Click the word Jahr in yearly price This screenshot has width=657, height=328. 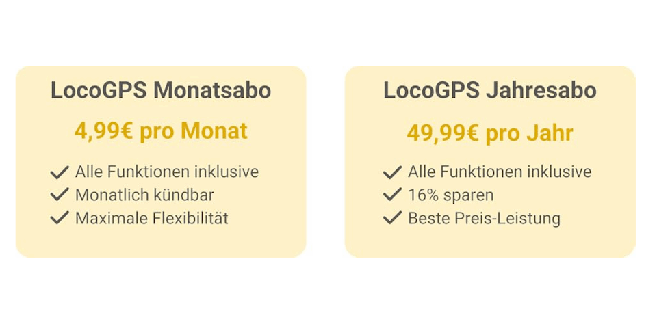point(550,133)
